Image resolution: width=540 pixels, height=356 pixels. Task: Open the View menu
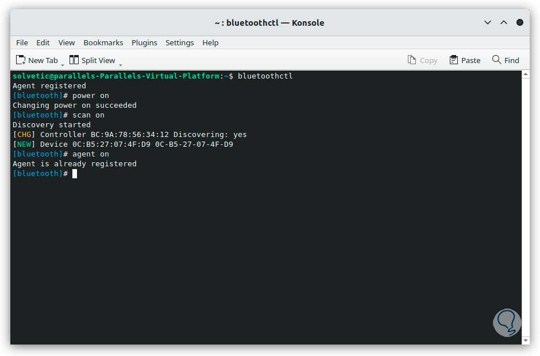click(x=67, y=42)
